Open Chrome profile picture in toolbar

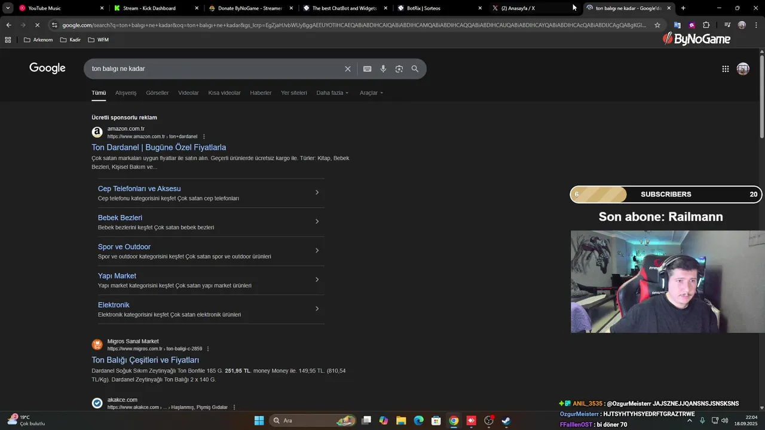tap(742, 25)
